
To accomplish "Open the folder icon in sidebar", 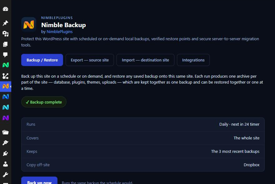I will 5,132.
